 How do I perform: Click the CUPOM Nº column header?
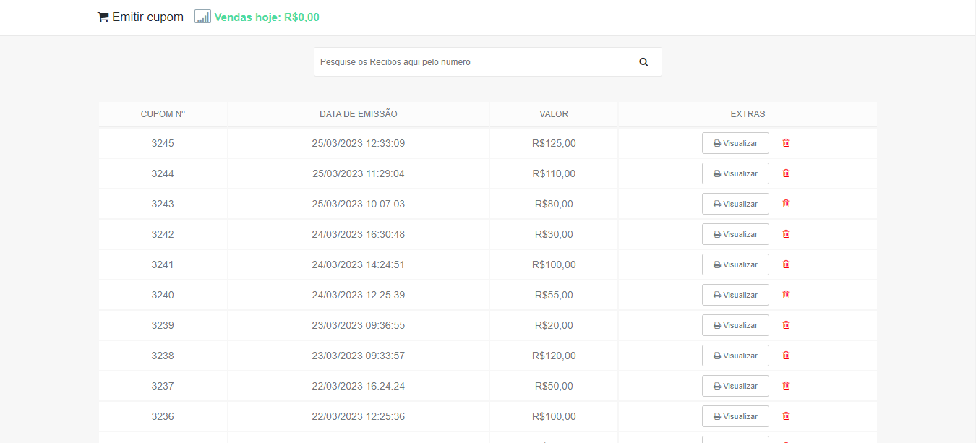(163, 114)
